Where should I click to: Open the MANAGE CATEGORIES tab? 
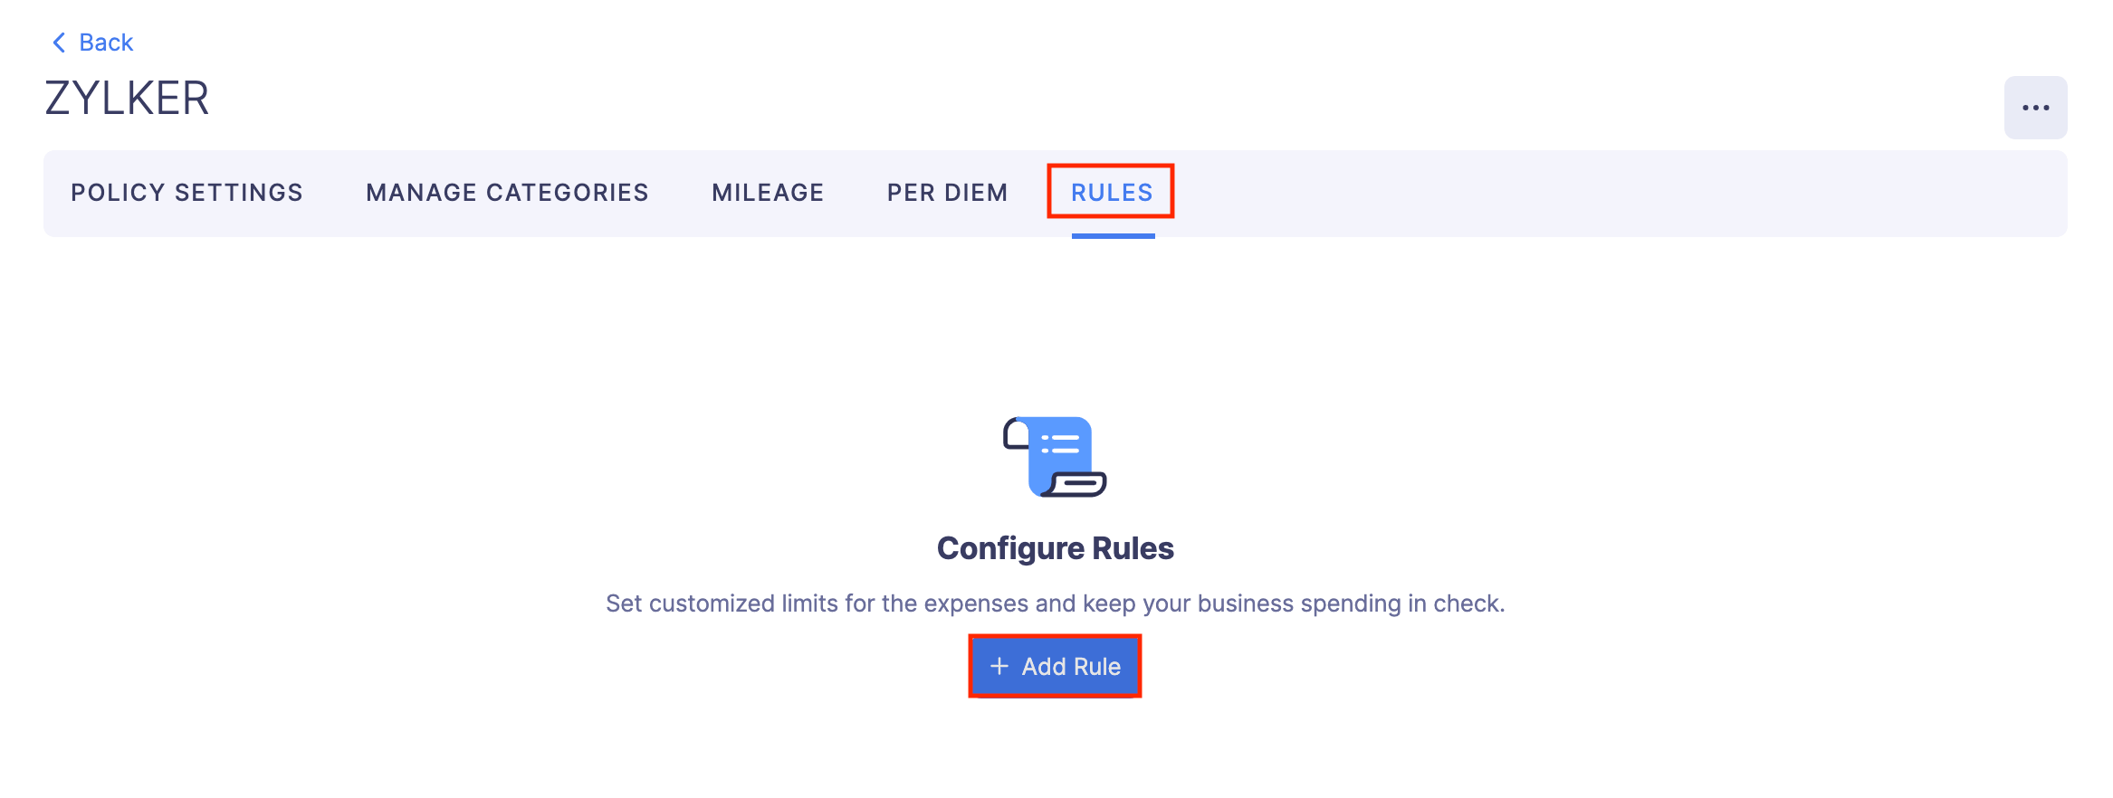pyautogui.click(x=506, y=192)
